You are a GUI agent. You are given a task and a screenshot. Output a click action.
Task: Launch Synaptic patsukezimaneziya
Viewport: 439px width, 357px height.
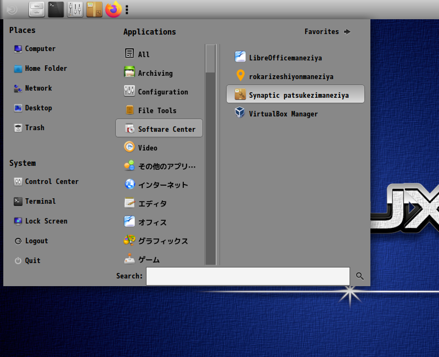(295, 94)
